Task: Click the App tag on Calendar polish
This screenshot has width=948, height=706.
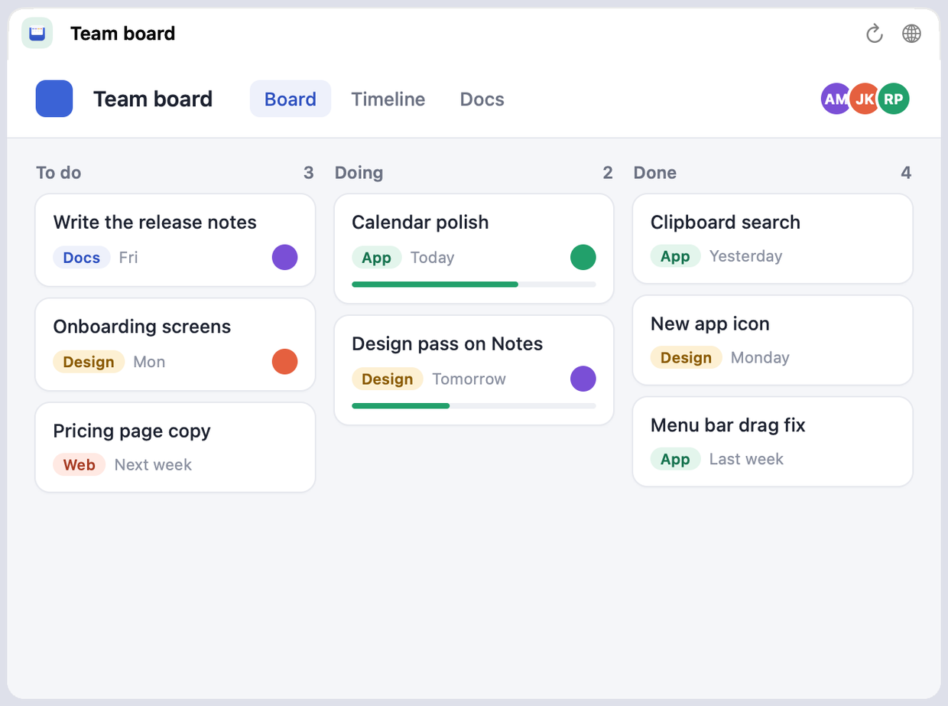Action: click(x=377, y=257)
